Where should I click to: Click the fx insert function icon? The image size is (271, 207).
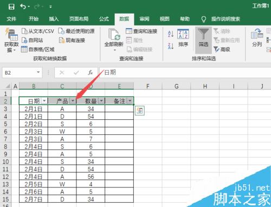click(x=91, y=73)
